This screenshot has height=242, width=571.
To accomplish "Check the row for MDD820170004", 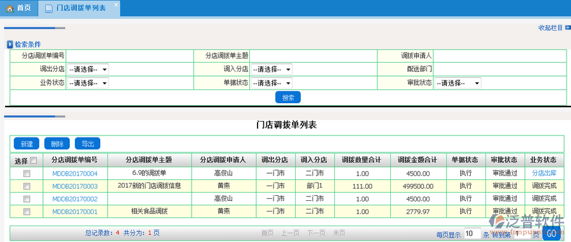I will (x=27, y=174).
